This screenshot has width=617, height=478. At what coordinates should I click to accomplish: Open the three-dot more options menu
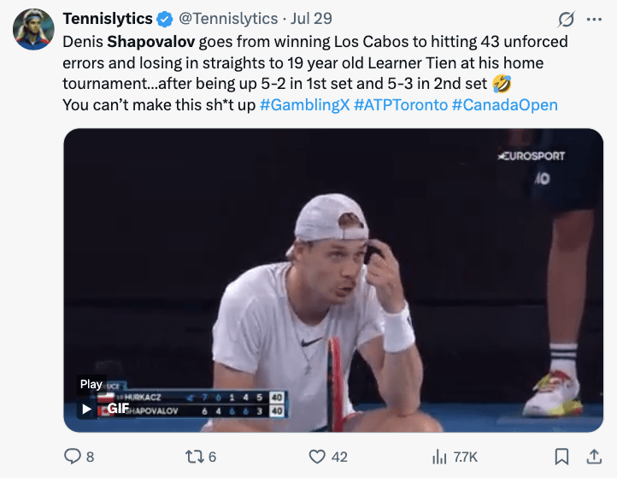click(593, 19)
